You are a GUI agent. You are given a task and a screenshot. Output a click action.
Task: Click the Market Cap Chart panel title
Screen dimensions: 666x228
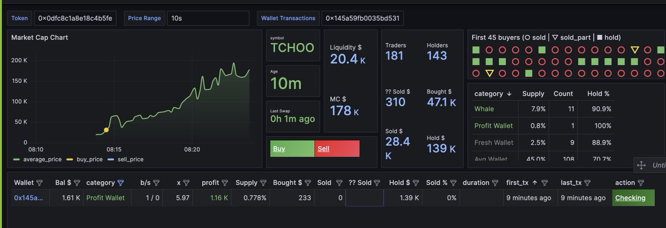coord(39,38)
